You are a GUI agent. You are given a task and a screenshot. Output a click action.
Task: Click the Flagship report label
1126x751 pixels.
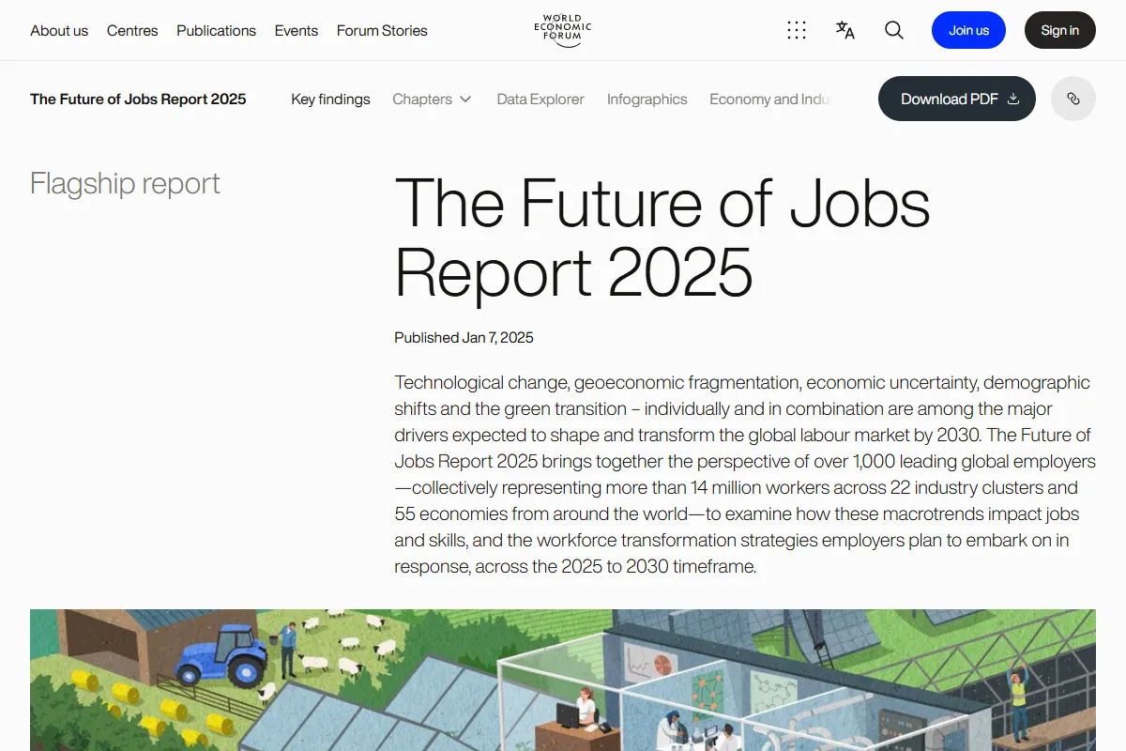point(125,183)
